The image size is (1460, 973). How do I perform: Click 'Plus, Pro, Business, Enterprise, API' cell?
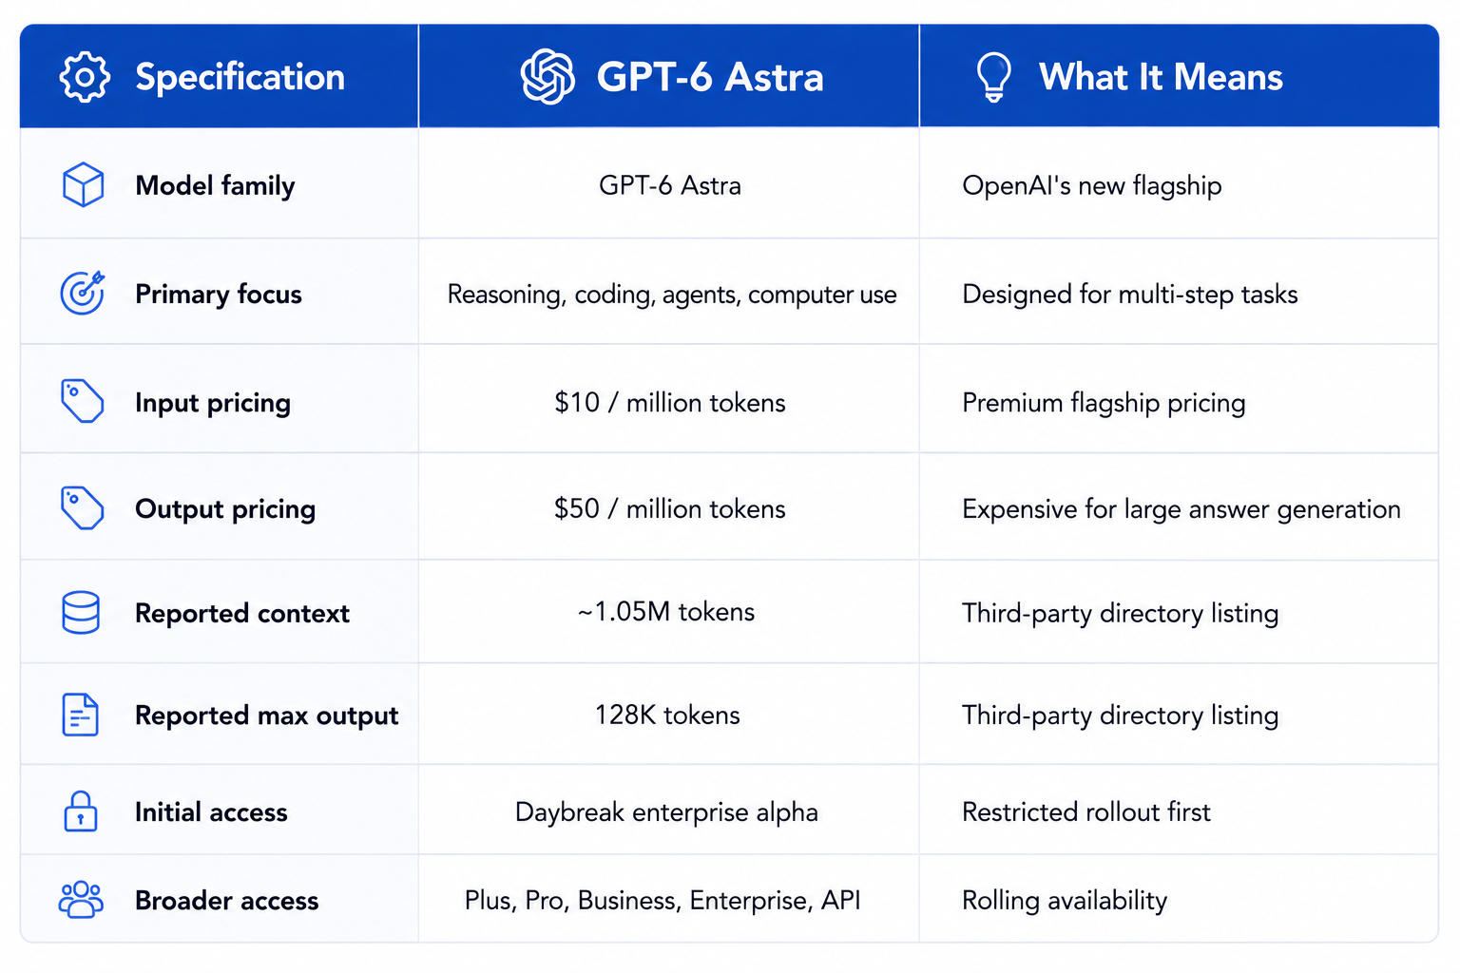coord(663,901)
